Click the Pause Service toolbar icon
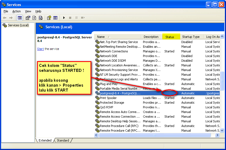 [77, 18]
